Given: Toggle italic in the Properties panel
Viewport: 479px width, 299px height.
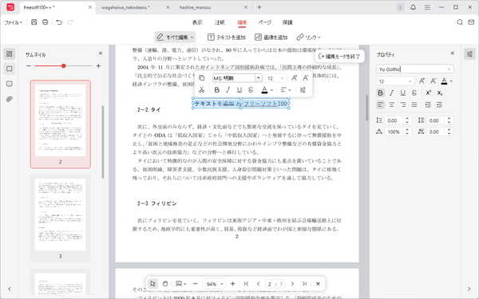Looking at the screenshot, I should [392, 92].
